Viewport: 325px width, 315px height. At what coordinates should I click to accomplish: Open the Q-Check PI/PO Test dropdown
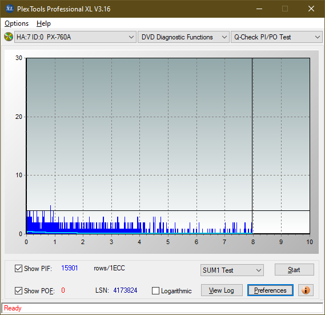[276, 37]
